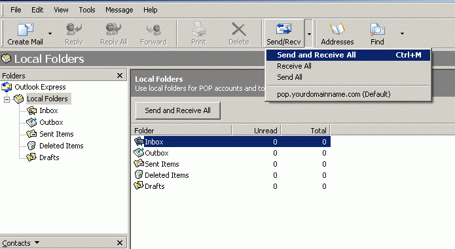This screenshot has width=455, height=249.
Task: Click the Drafts icon in folder tree
Action: click(x=31, y=158)
